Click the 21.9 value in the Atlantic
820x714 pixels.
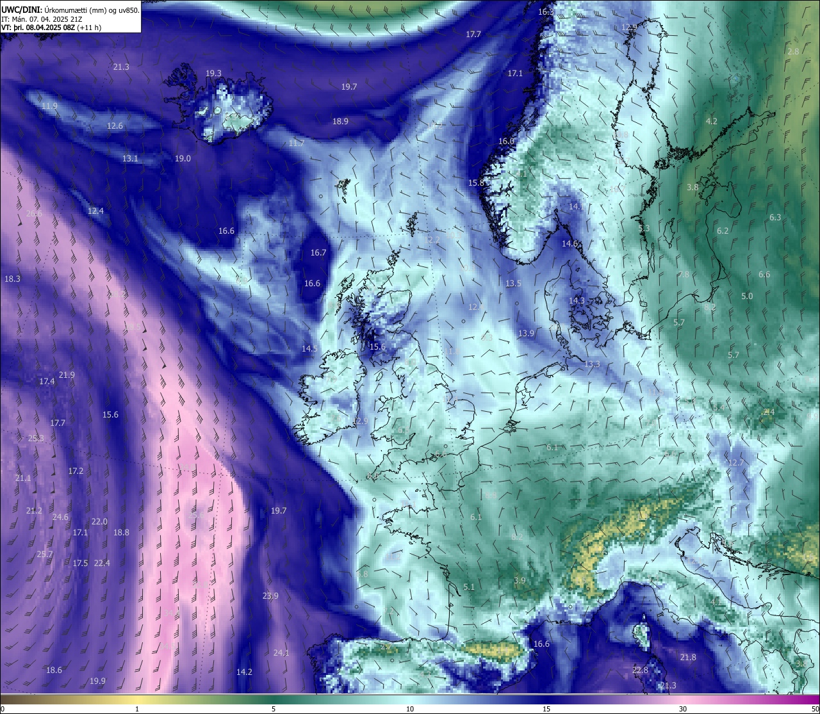point(67,375)
